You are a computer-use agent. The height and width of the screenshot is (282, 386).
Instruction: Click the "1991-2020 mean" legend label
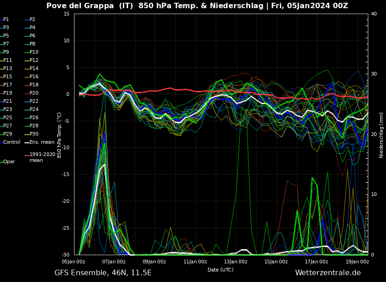(40, 157)
